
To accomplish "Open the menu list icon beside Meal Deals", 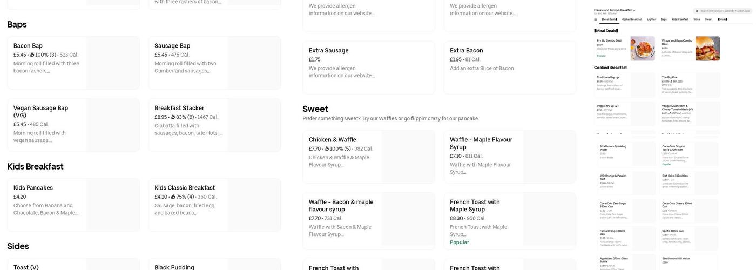I will click(596, 19).
